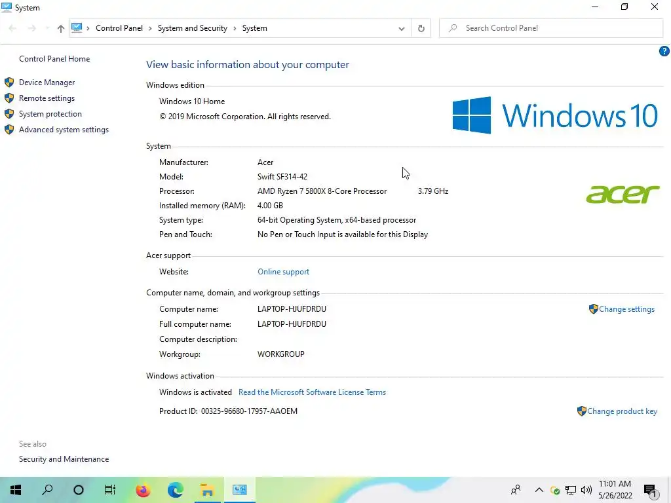
Task: Expand chevron after System and Security breadcrumb
Action: click(x=235, y=28)
